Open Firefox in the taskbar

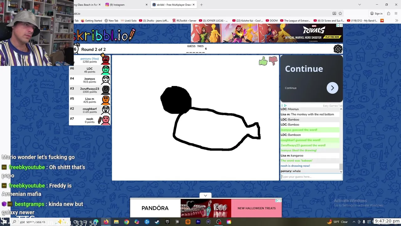coord(106,222)
